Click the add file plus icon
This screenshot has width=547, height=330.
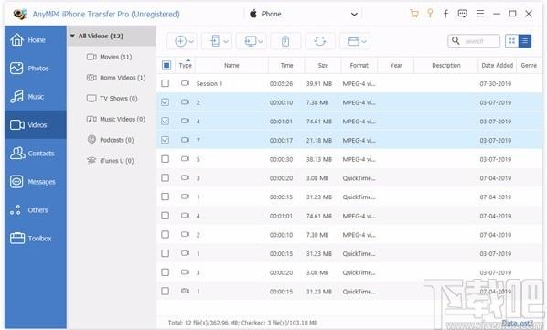tap(180, 41)
